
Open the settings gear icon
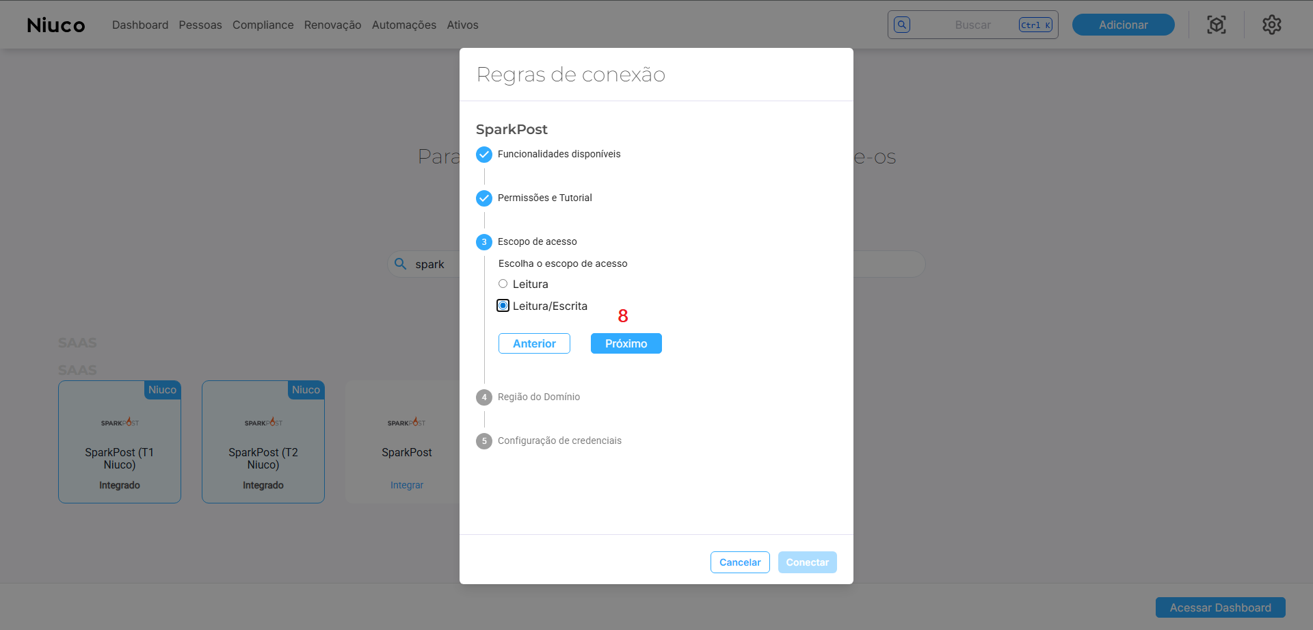(1271, 25)
